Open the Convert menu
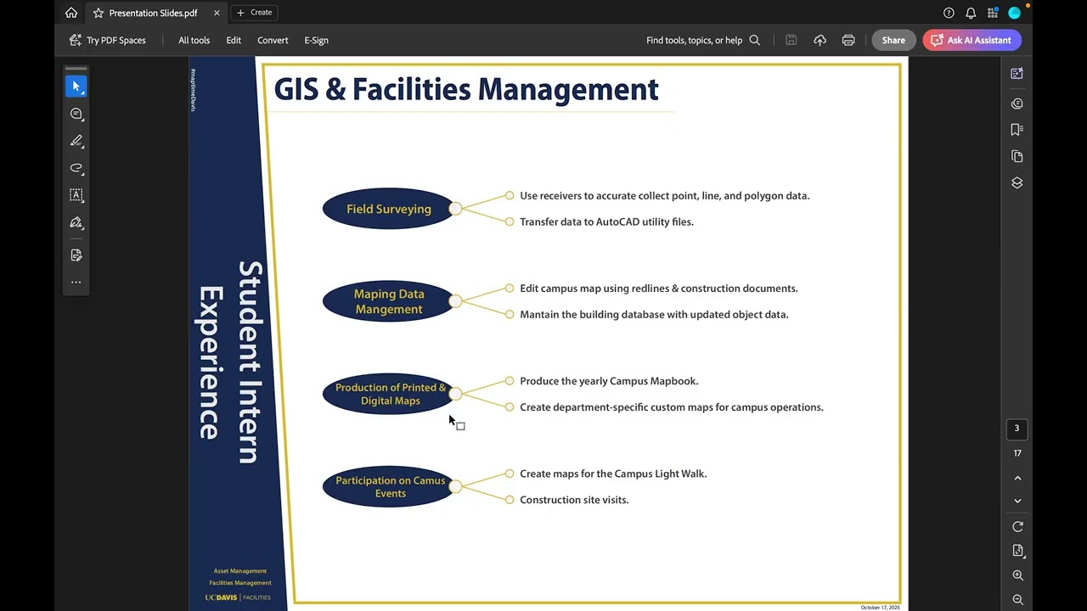The image size is (1087, 611). 273,40
